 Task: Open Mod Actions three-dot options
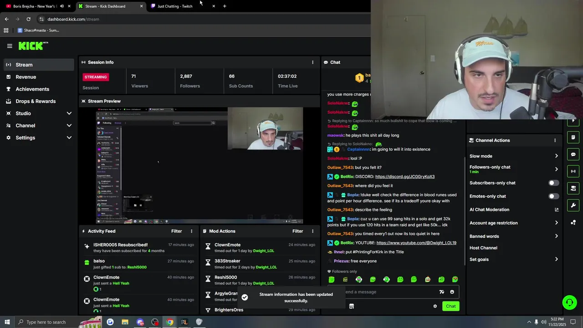[312, 231]
